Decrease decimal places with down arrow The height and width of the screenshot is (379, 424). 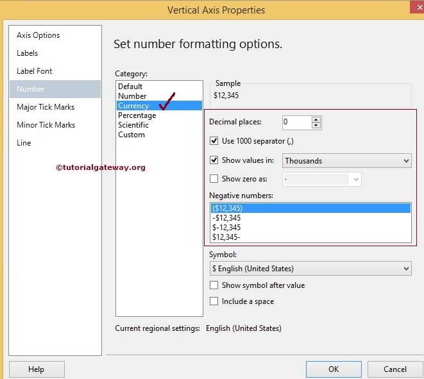click(316, 126)
